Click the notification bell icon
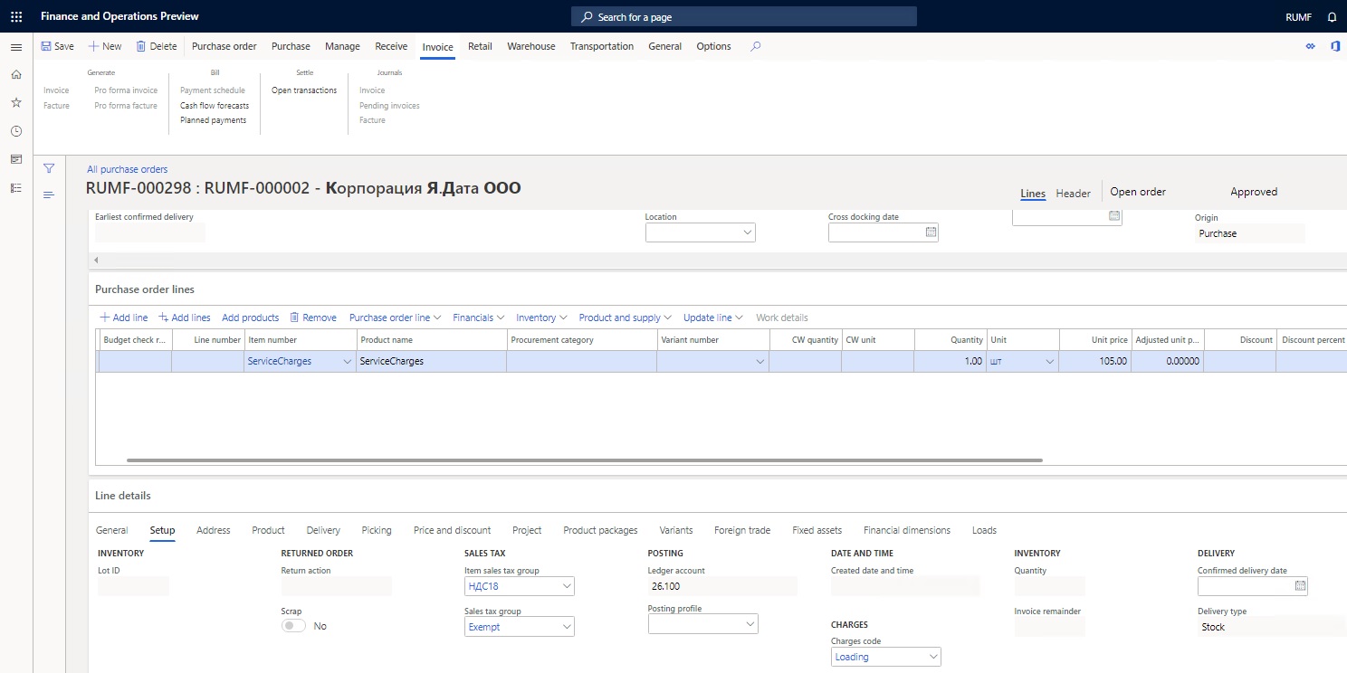The width and height of the screenshot is (1347, 673). 1332,17
